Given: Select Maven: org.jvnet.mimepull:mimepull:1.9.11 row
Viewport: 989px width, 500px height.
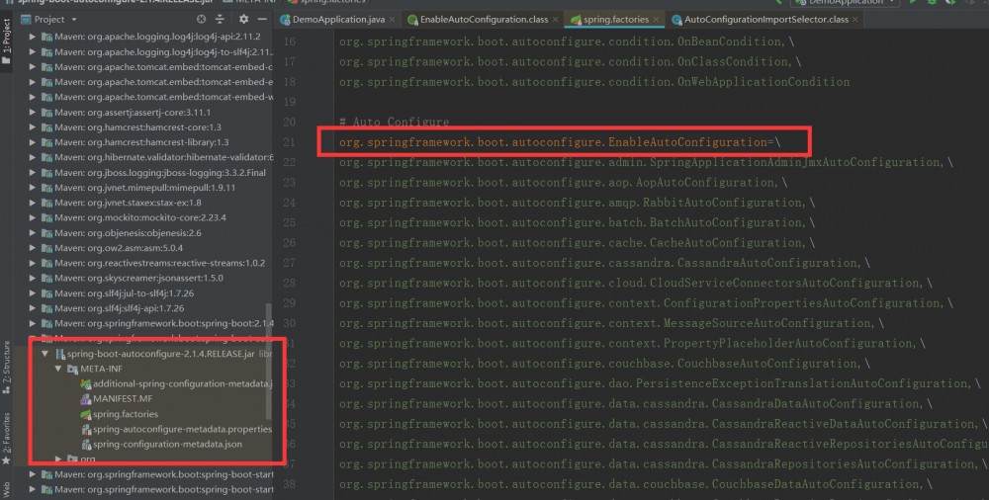Looking at the screenshot, I should coord(144,188).
